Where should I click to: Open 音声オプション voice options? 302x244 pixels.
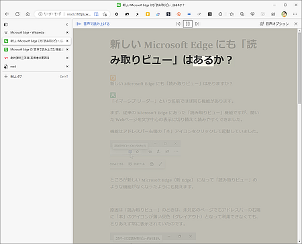click(274, 24)
